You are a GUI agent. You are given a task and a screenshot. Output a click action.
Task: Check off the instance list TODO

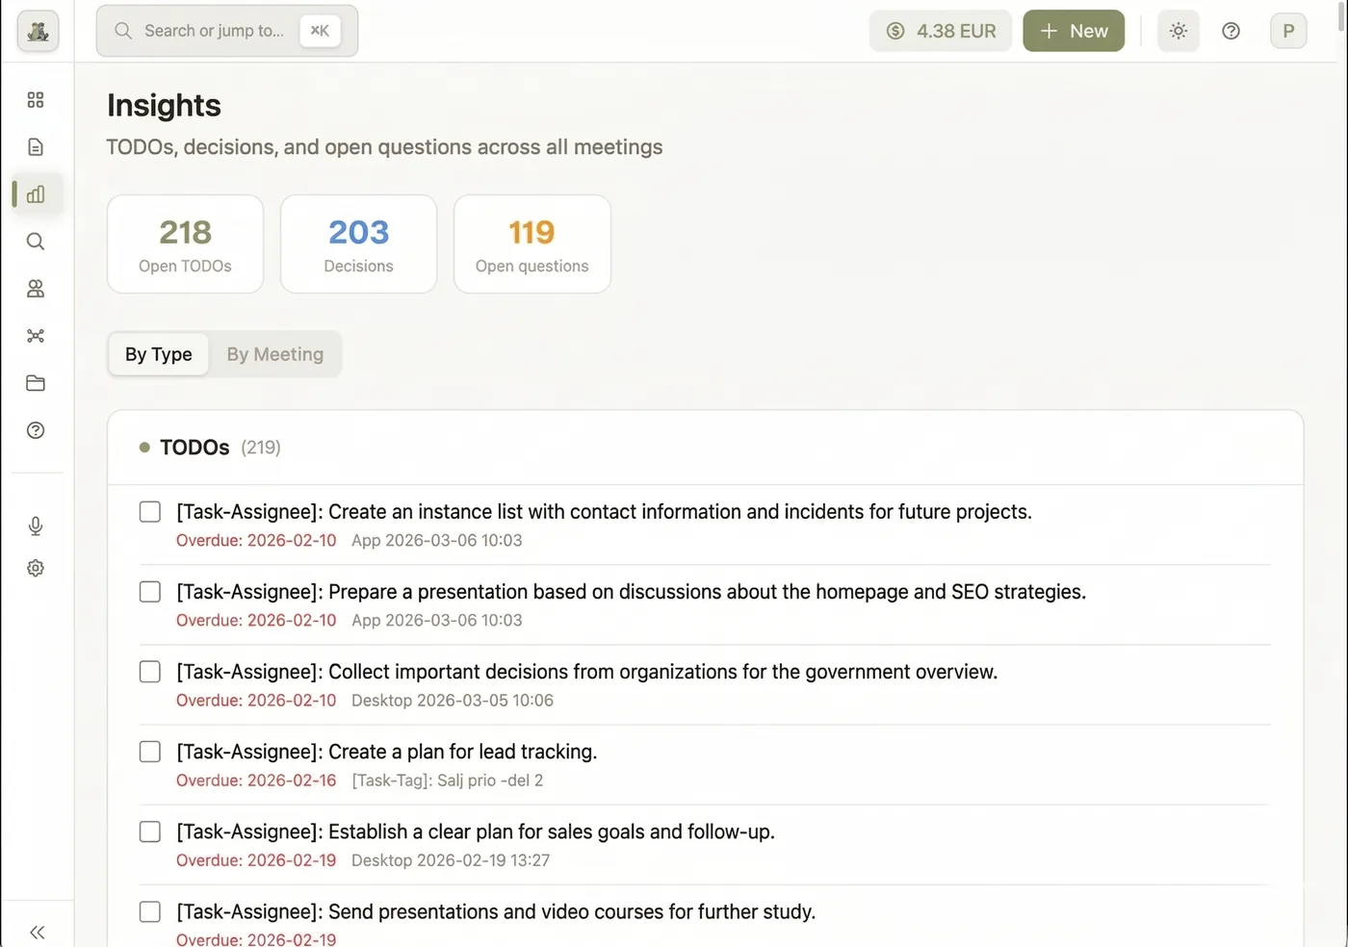[149, 511]
